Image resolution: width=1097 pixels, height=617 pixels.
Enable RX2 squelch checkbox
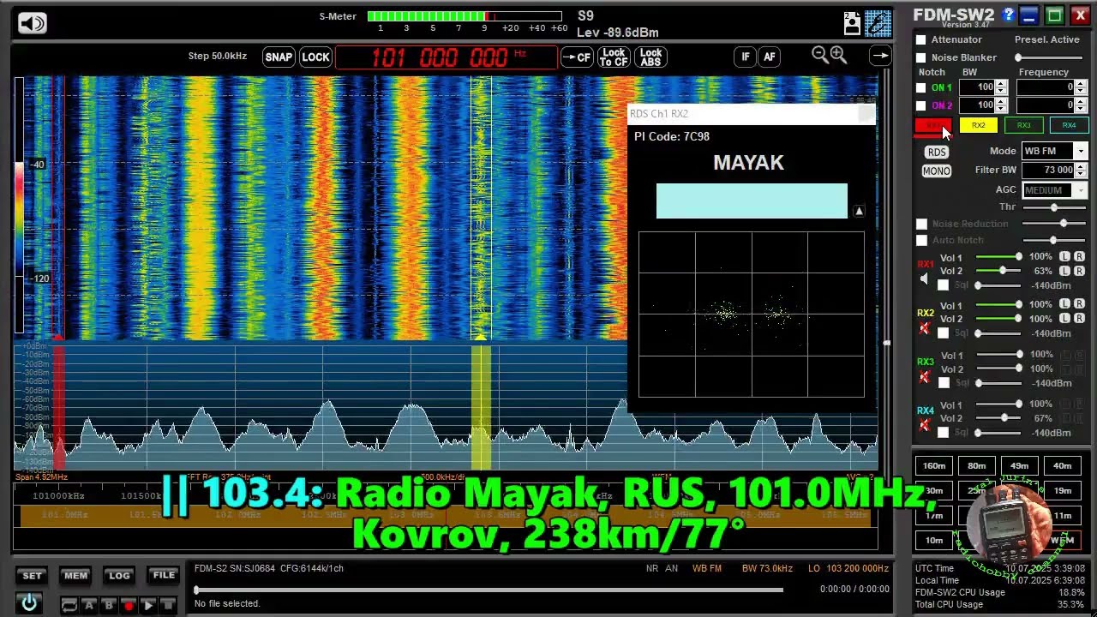click(944, 333)
